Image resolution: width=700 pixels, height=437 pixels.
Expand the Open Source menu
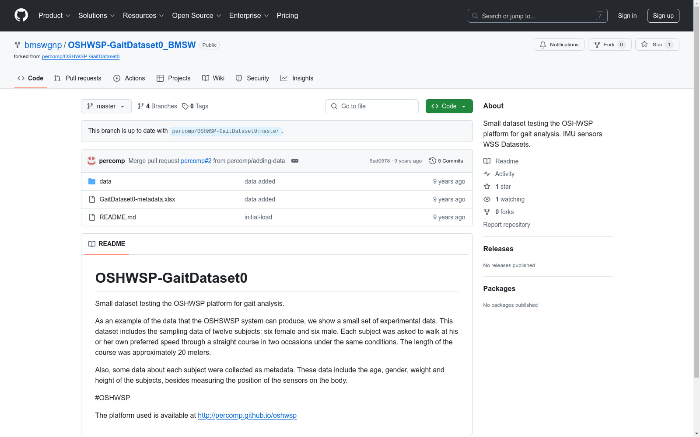pos(197,16)
